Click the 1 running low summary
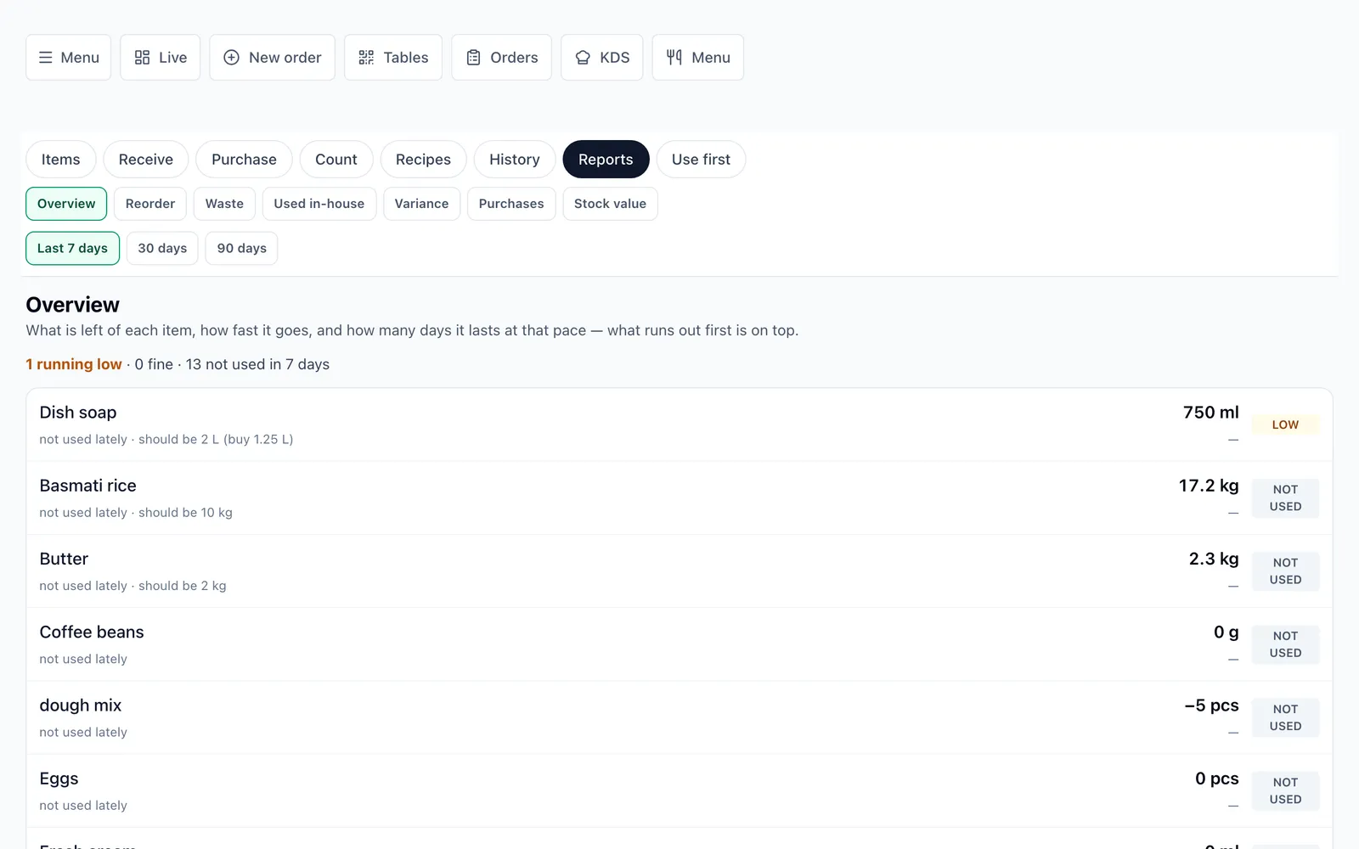This screenshot has width=1359, height=849. point(74,364)
